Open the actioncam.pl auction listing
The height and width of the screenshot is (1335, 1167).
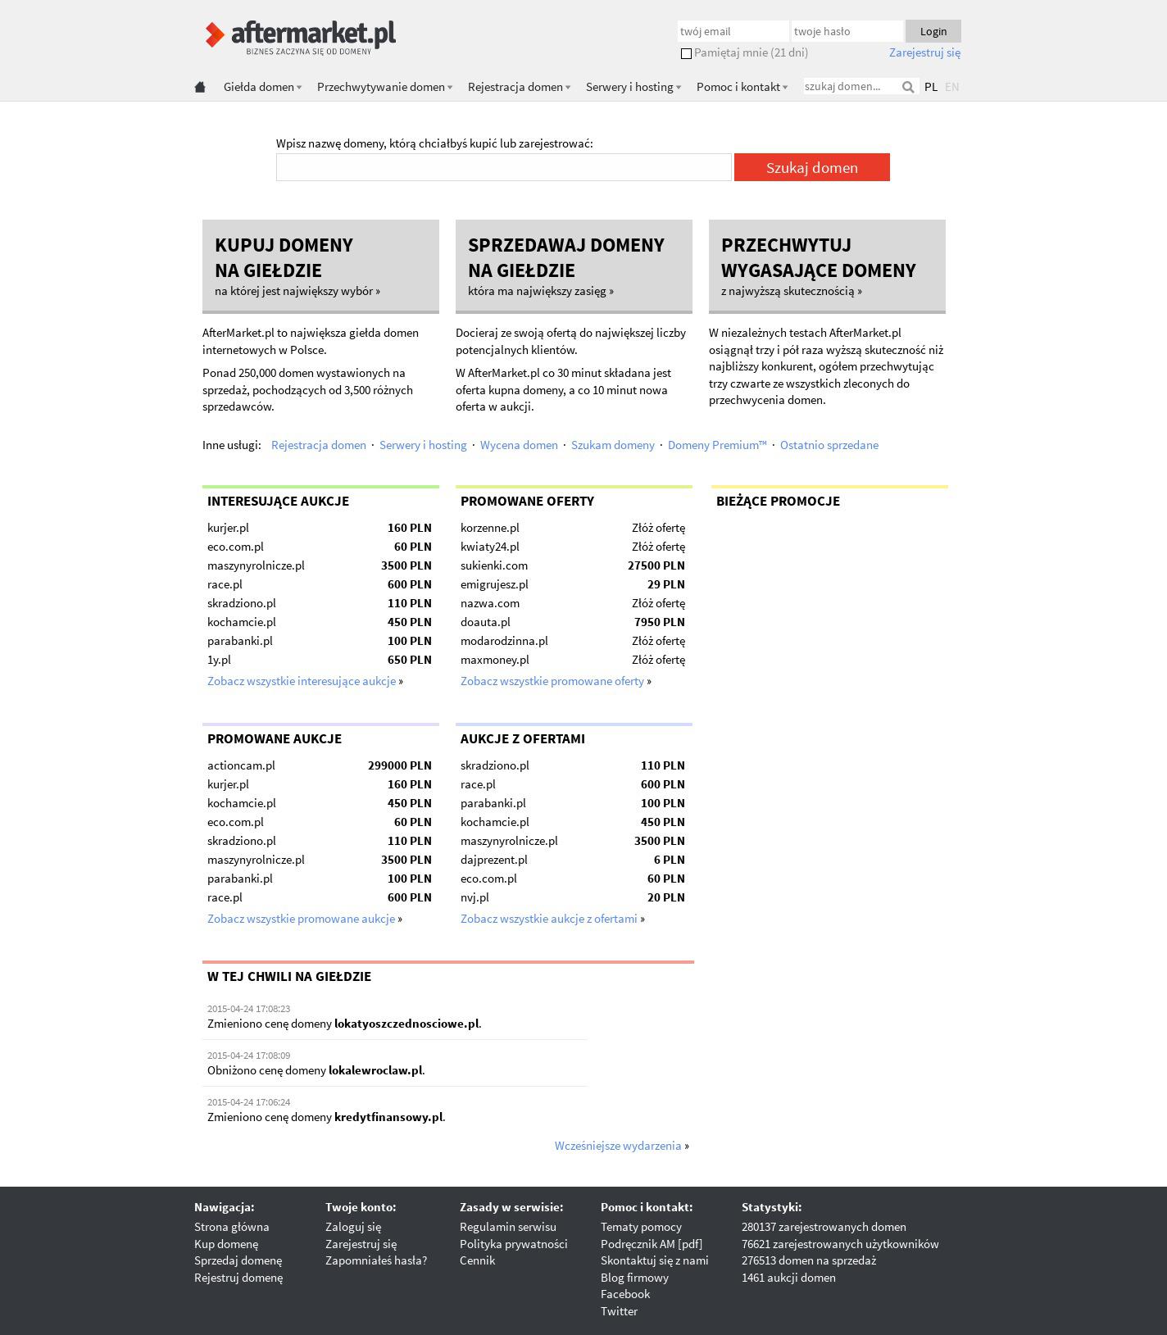[241, 765]
